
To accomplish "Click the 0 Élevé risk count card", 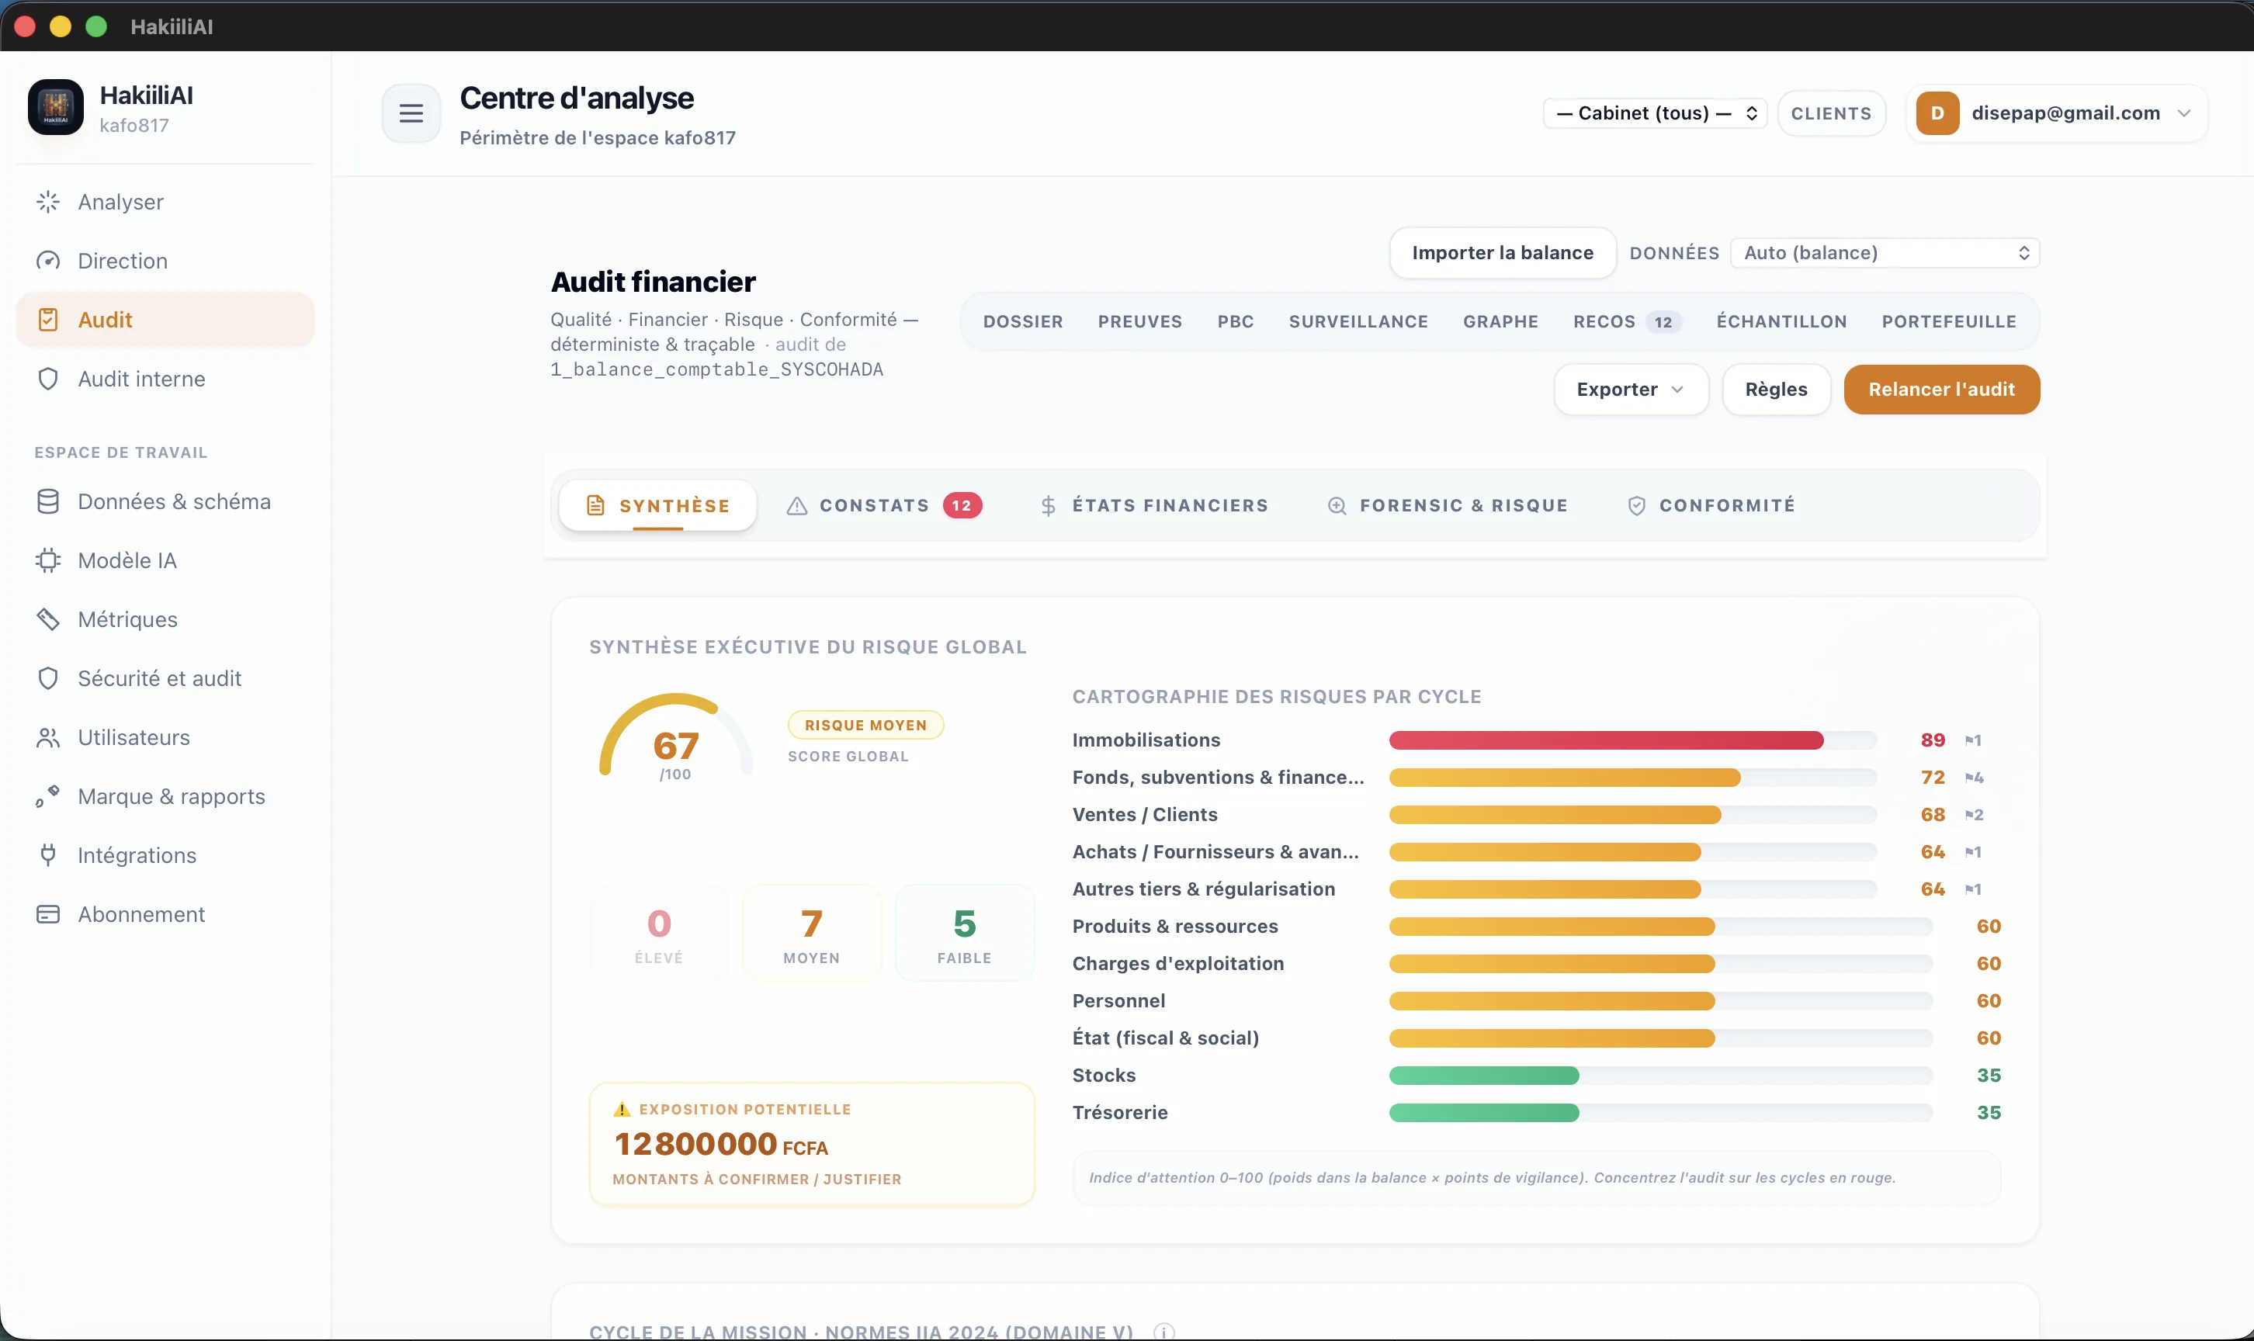I will pos(659,934).
